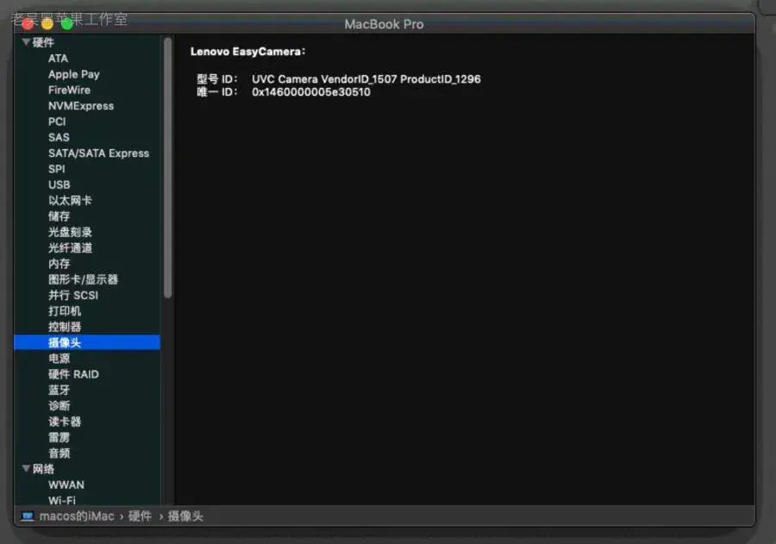Image resolution: width=776 pixels, height=544 pixels.
Task: Collapse the 网络 network section
Action: click(x=26, y=468)
